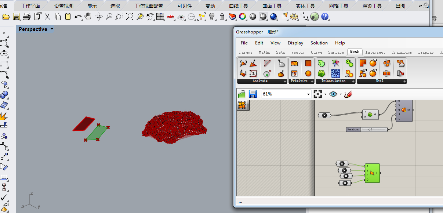The width and height of the screenshot is (443, 213).
Task: Switch to the Intersect tab
Action: coord(375,52)
